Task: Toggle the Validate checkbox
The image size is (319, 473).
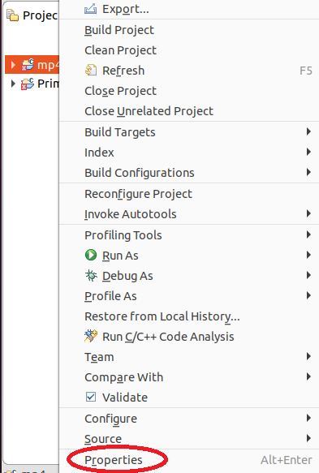Action: pyautogui.click(x=91, y=397)
